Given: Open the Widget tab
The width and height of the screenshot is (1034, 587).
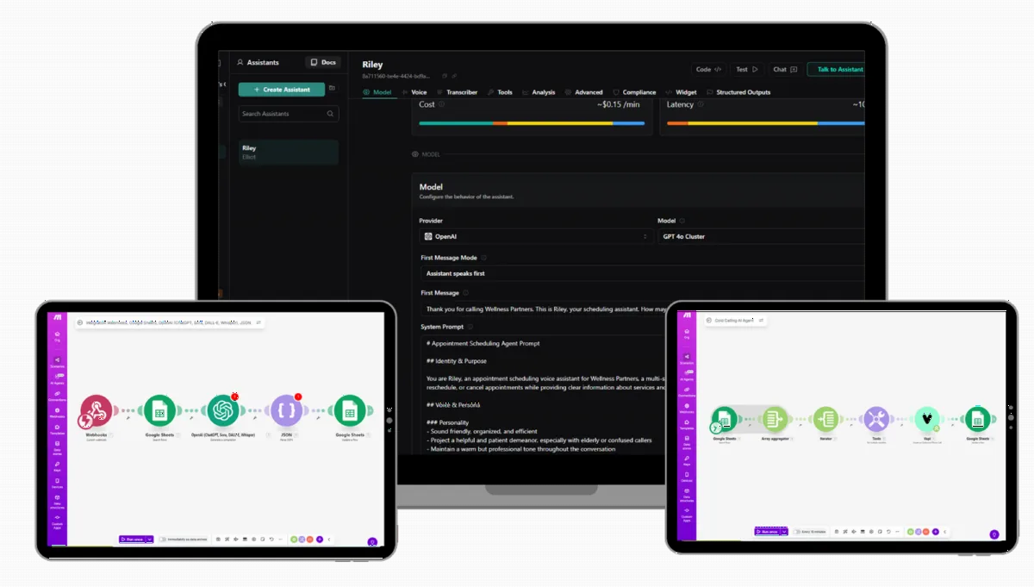Looking at the screenshot, I should 682,92.
